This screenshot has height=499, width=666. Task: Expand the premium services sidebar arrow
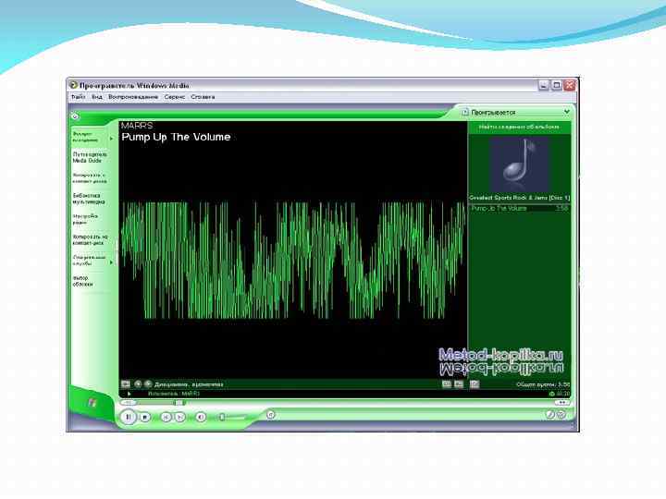(112, 262)
